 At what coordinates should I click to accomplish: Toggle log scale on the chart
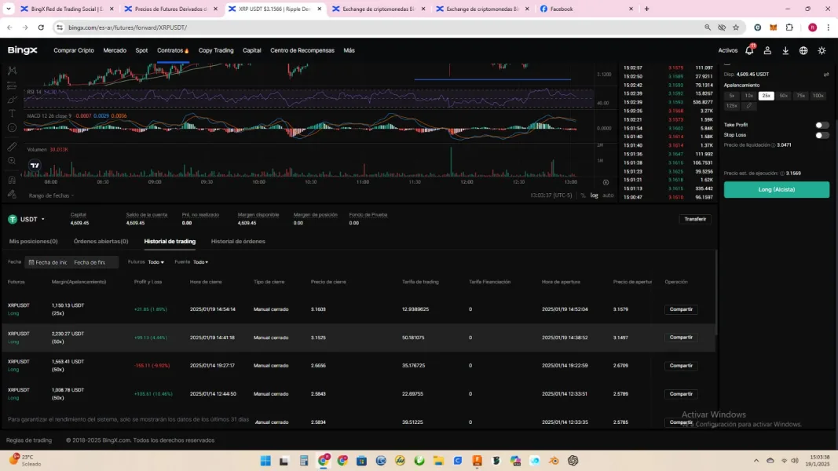595,195
